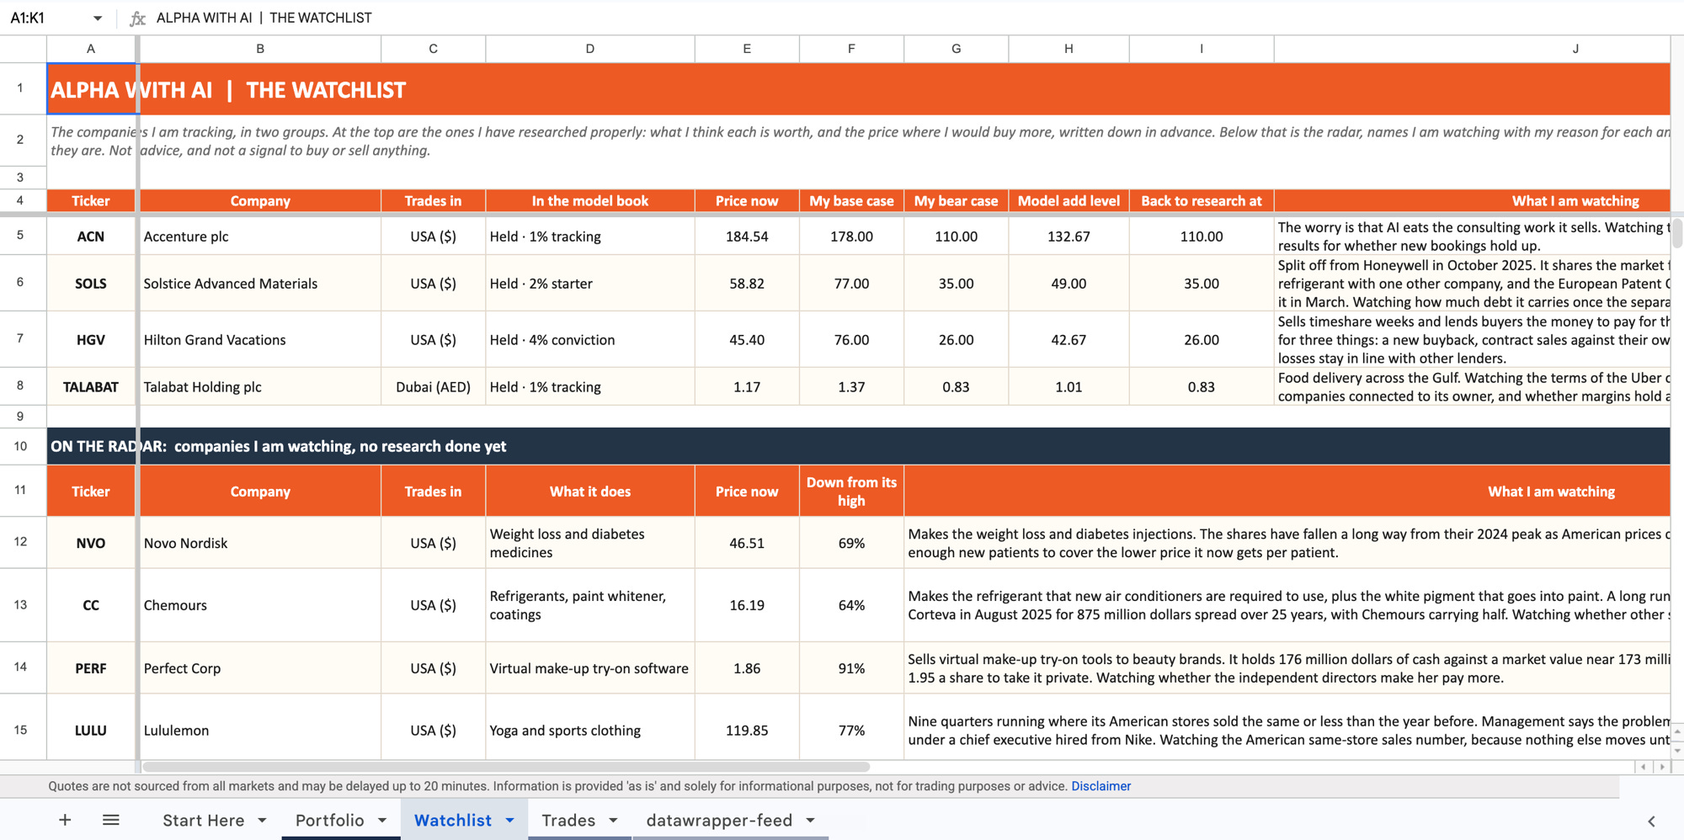Collapse side panel chevron at bottom right
Screen dimensions: 1684x840
tap(1651, 821)
